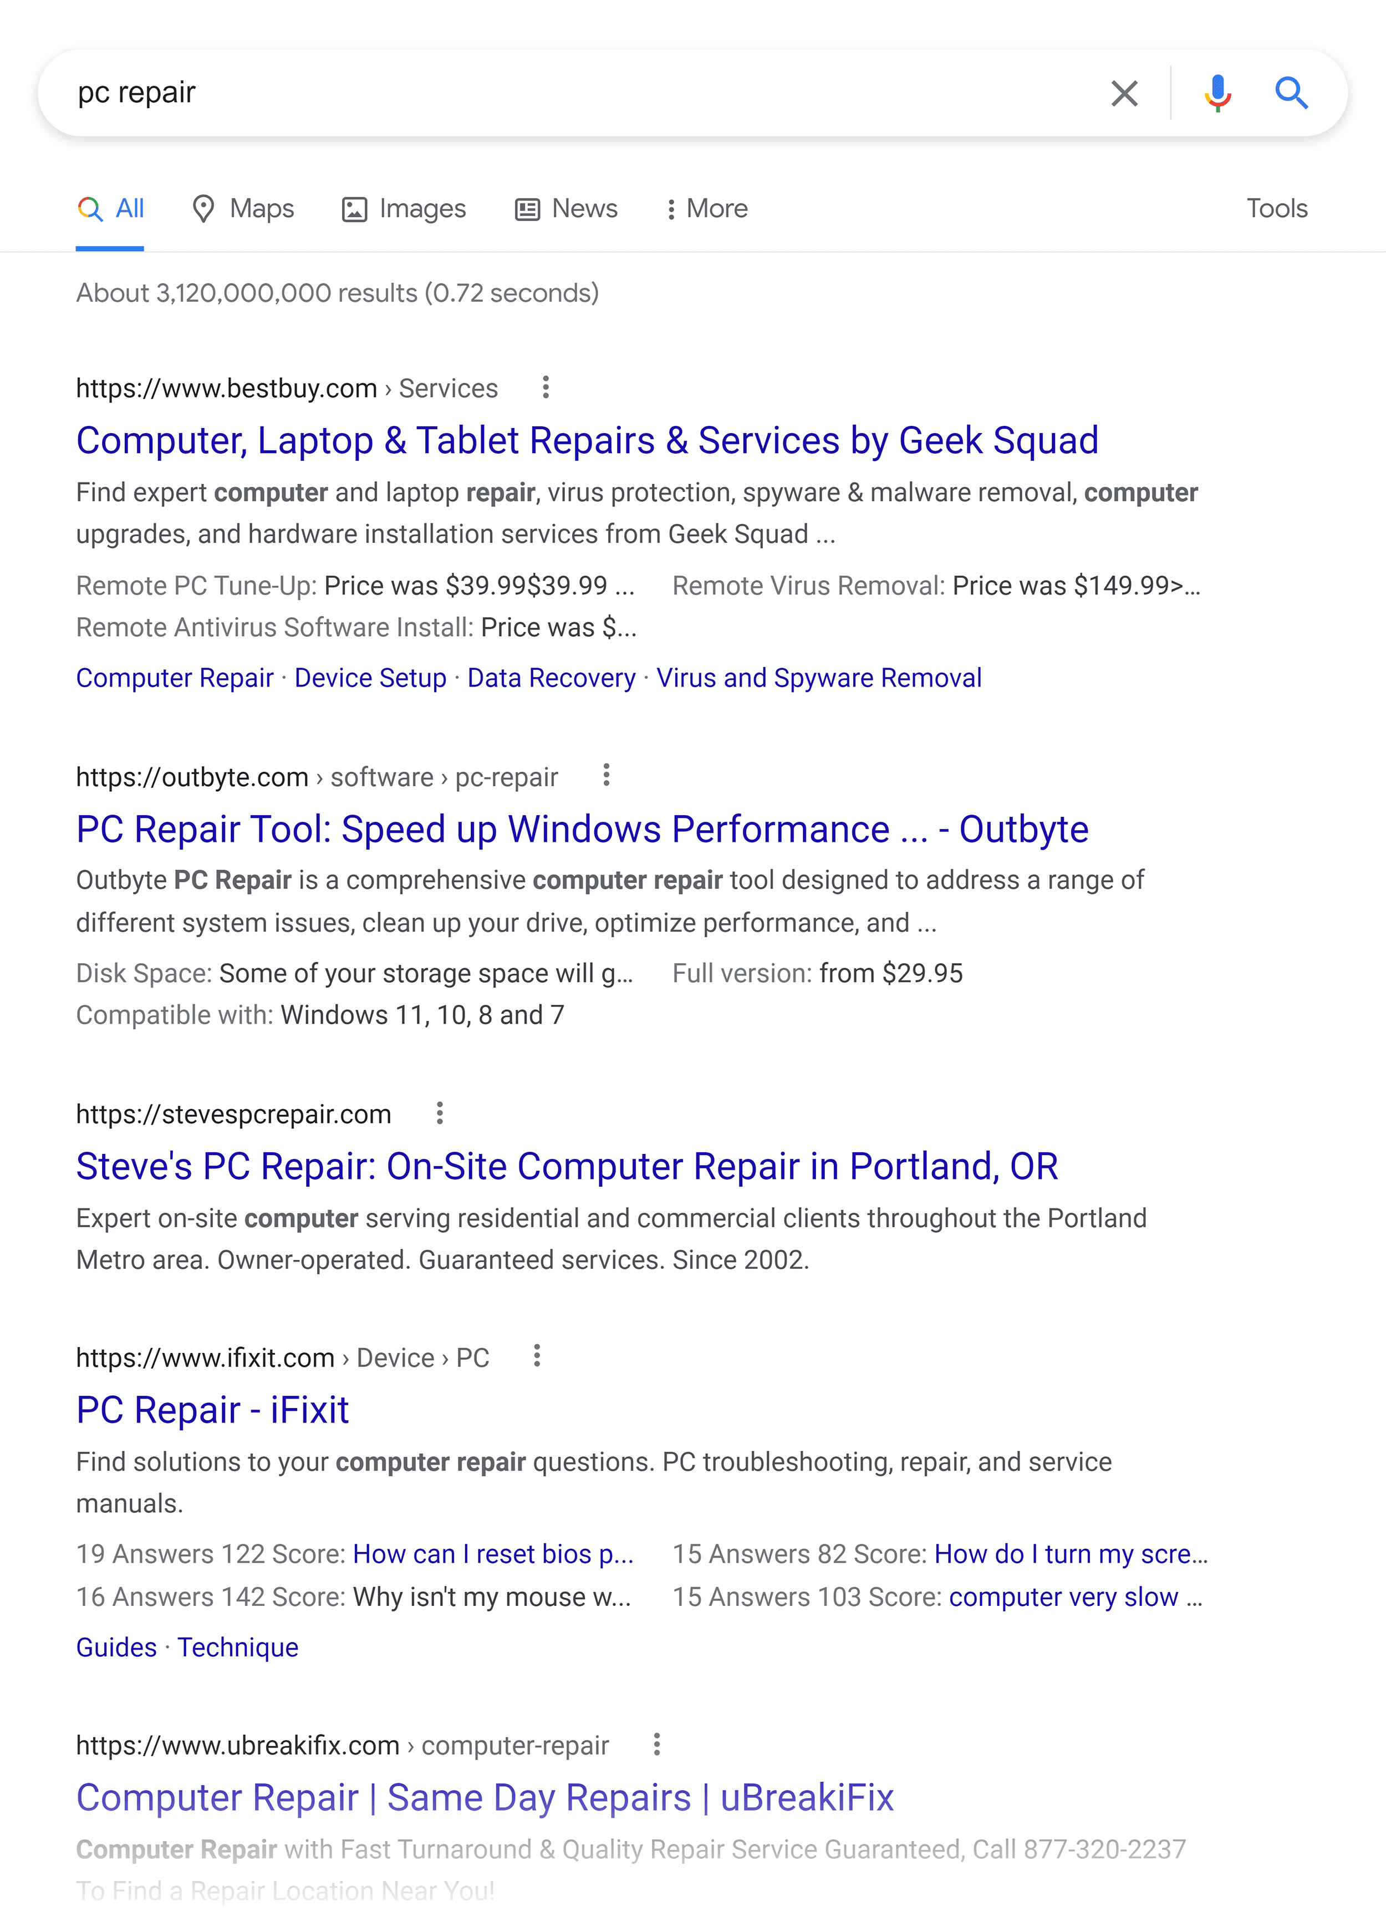The width and height of the screenshot is (1386, 1932).
Task: Start voice search with the microphone icon
Action: point(1217,93)
